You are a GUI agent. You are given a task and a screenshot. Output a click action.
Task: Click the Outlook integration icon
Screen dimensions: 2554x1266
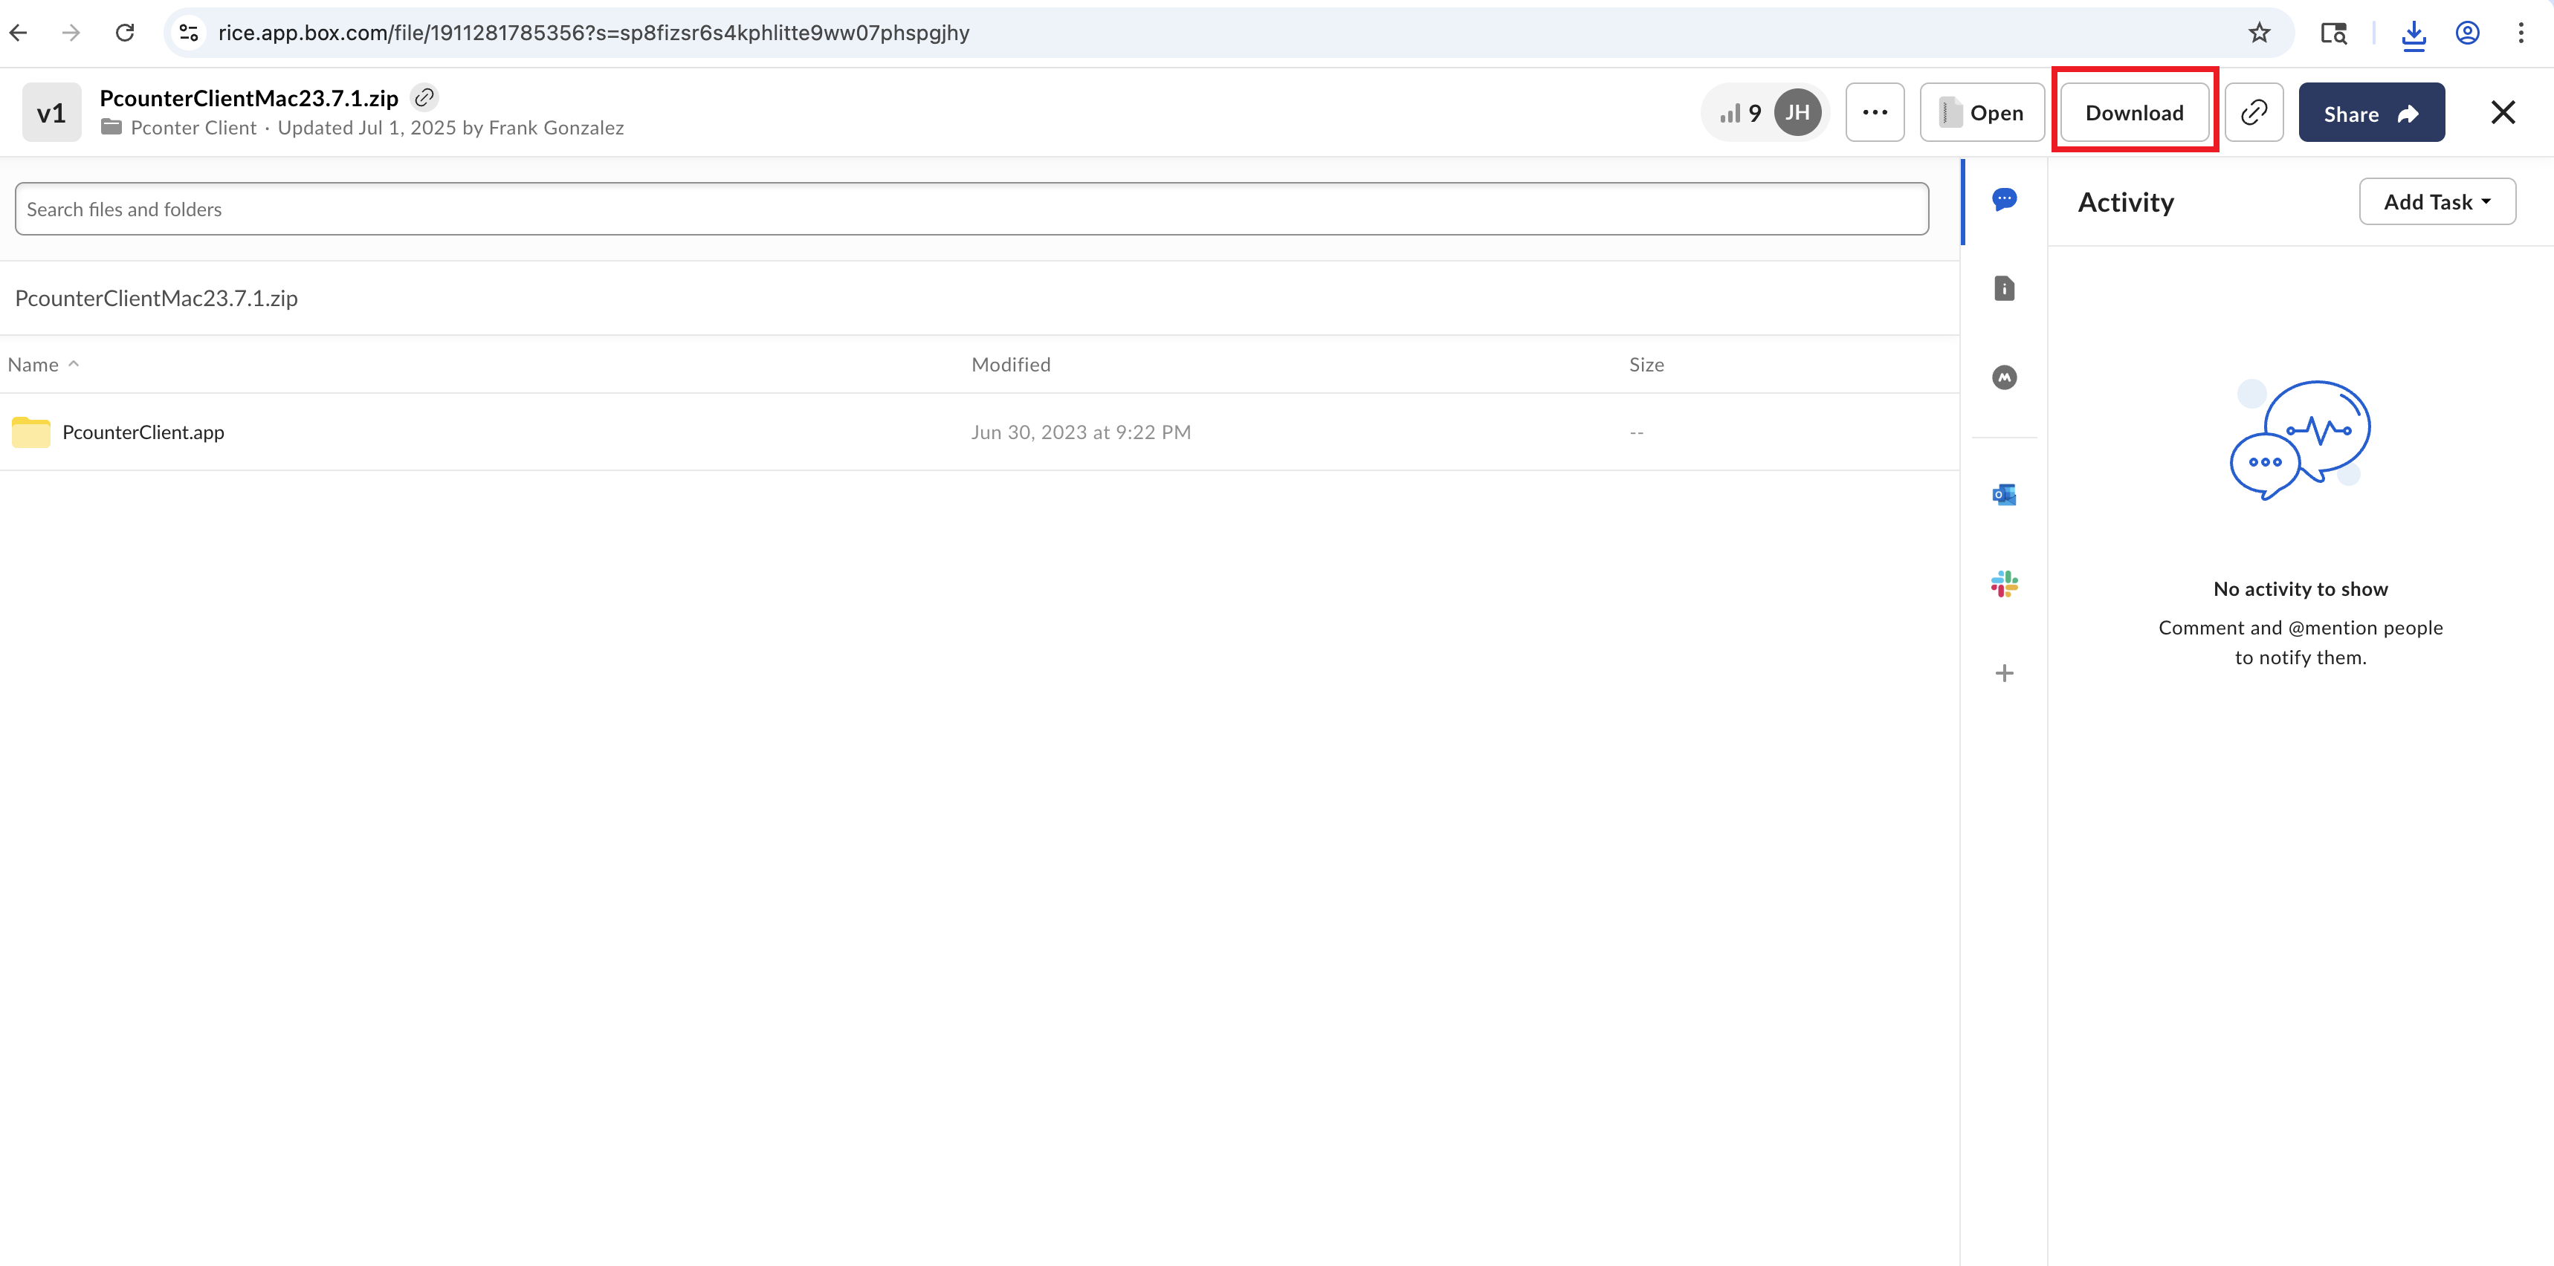2004,494
